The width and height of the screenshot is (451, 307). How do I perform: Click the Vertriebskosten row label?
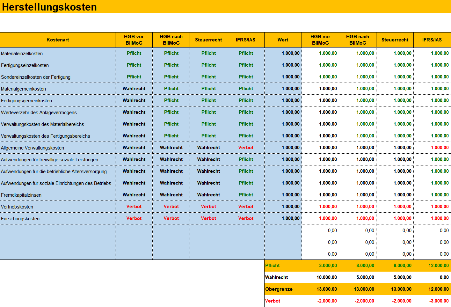pos(17,207)
